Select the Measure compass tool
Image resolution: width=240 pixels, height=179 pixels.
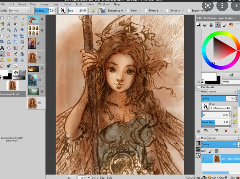15,30
